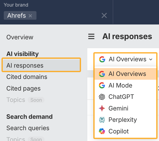Go to AI responses in sidebar

[25, 66]
